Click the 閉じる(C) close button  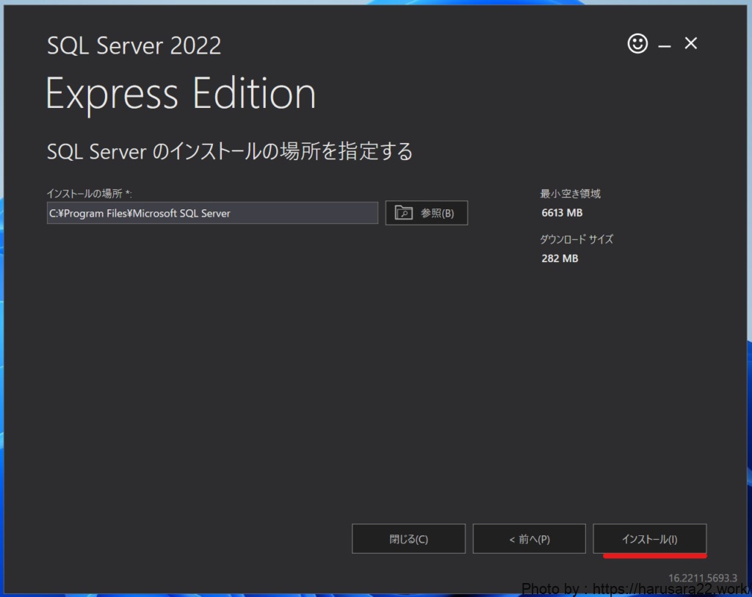(x=408, y=539)
